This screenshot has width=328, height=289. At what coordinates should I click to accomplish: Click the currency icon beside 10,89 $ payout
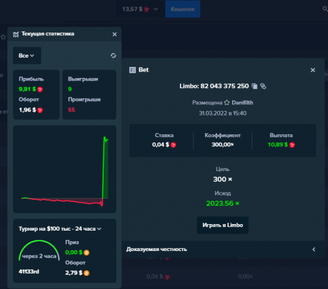292,145
